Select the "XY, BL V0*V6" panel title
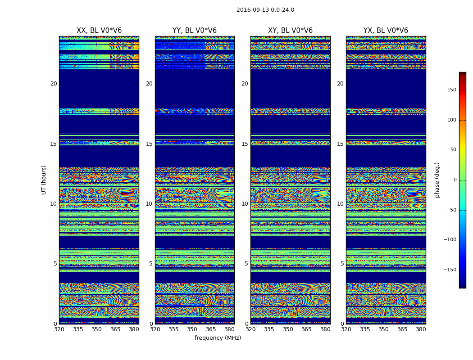The height and width of the screenshot is (360, 473). (290, 31)
